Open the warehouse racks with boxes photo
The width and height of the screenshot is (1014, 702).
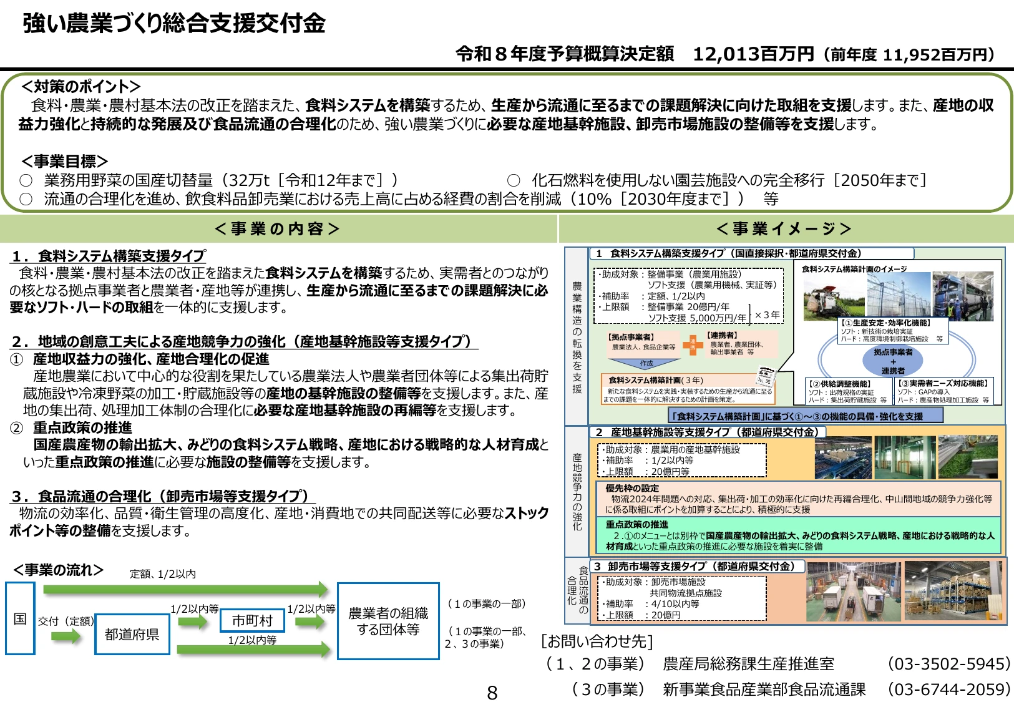click(x=953, y=592)
